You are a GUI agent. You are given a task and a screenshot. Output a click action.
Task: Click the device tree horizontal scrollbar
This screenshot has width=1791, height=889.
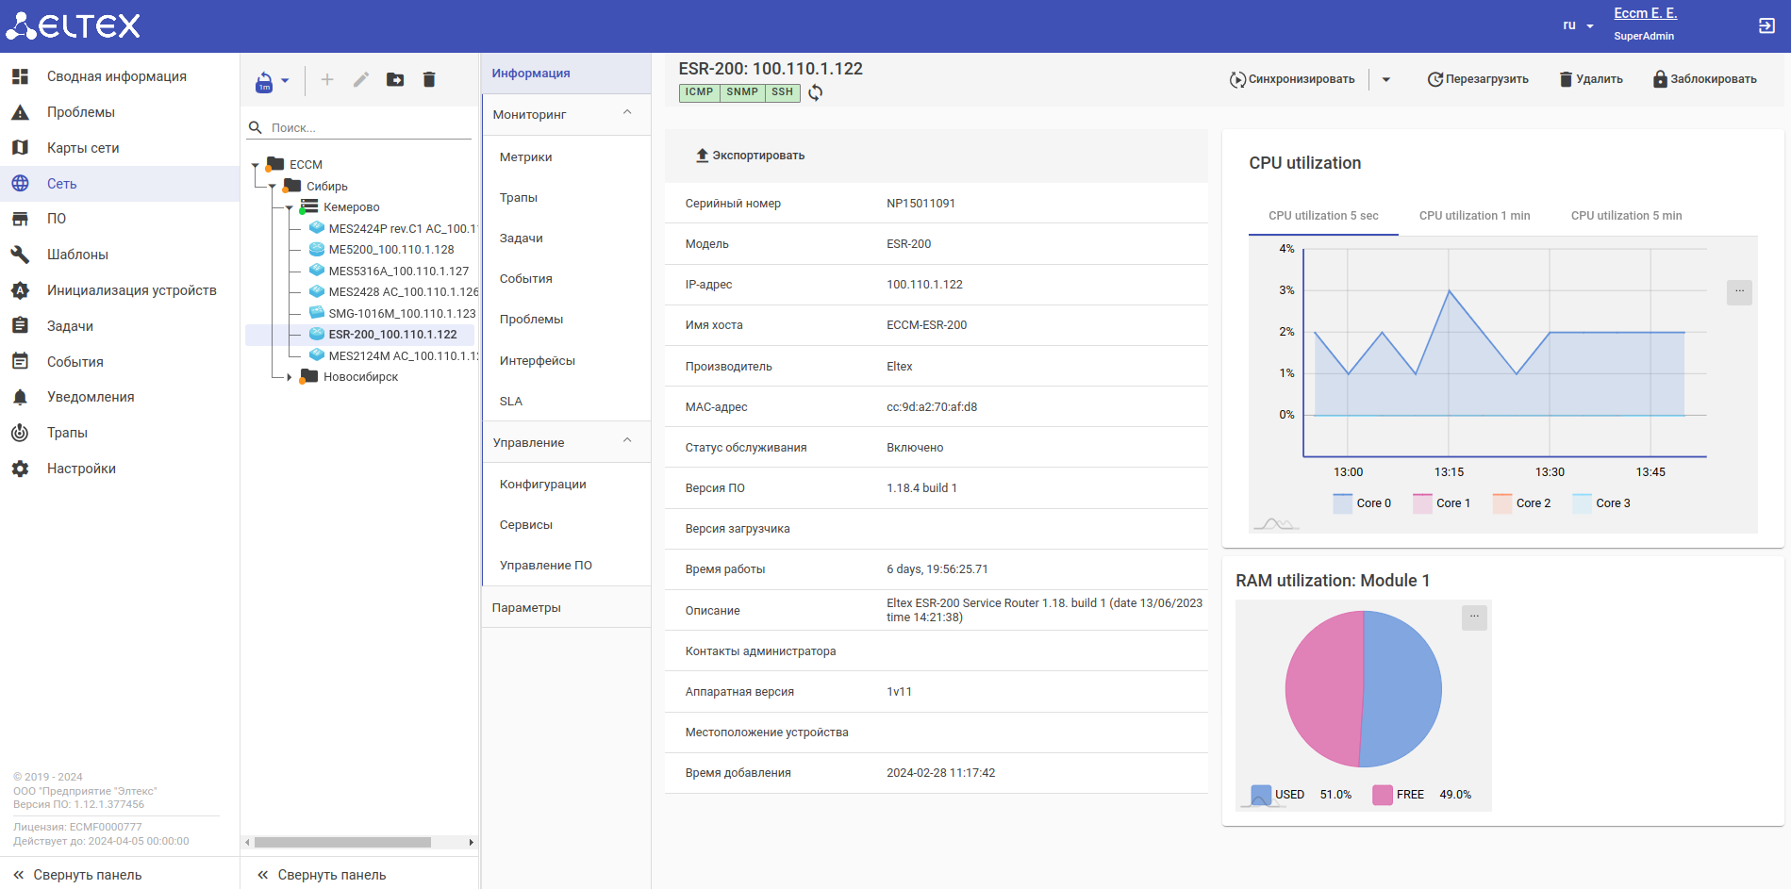click(342, 843)
